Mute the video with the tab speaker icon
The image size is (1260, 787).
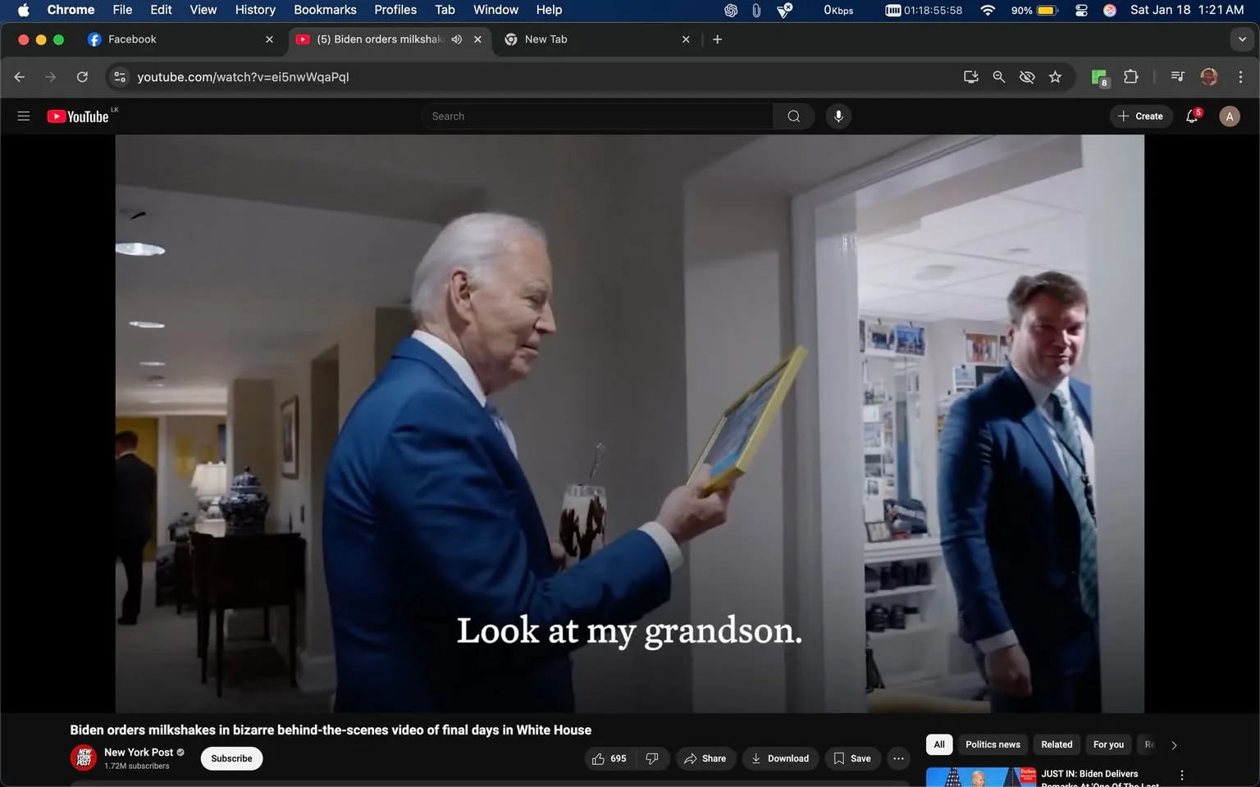click(456, 39)
